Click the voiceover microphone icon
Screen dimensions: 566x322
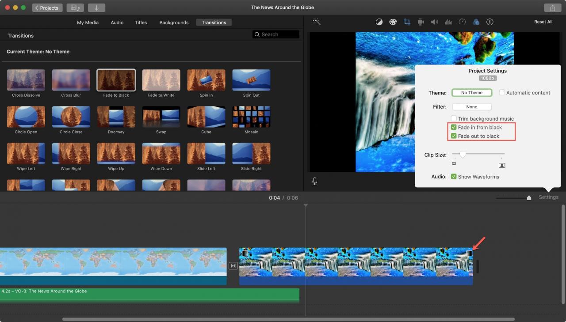tap(315, 181)
